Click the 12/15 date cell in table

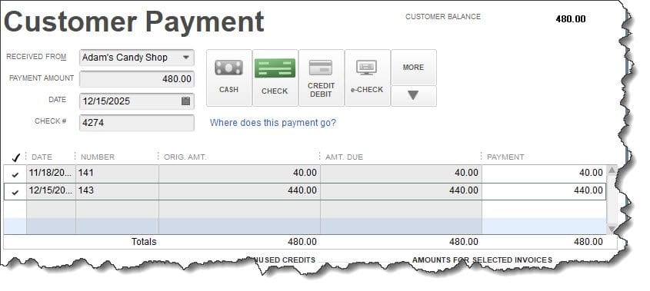[x=51, y=191]
